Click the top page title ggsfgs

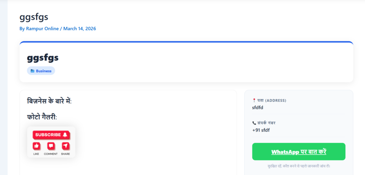click(34, 17)
